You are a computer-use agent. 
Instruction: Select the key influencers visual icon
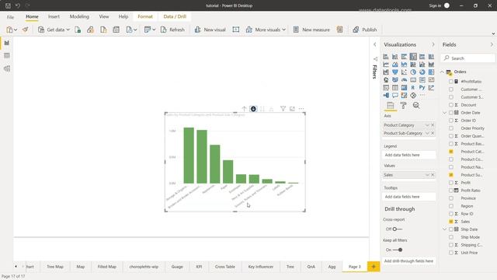[431, 88]
